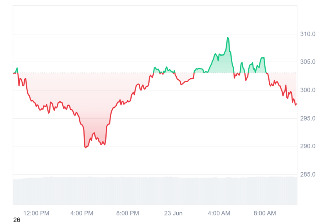Click the number 26 at bottom left
This screenshot has height=222, width=333.
point(17,220)
